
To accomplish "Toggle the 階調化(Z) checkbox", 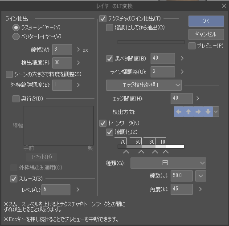I will click(110, 132).
